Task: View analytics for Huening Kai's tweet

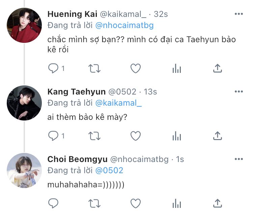Action: click(x=176, y=69)
